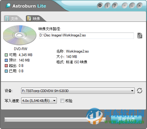This screenshot has width=147, height=129.
Task: Click the 大小 140 MB text
Action: pyautogui.click(x=67, y=57)
